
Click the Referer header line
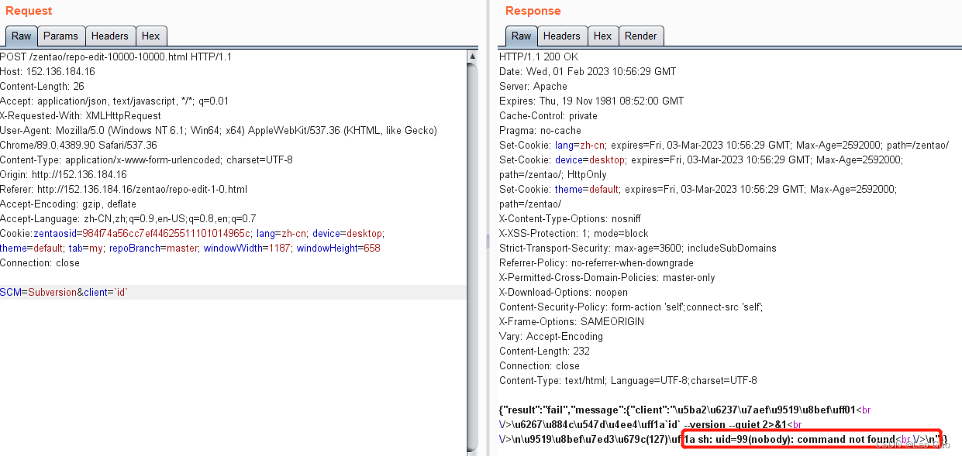point(124,190)
